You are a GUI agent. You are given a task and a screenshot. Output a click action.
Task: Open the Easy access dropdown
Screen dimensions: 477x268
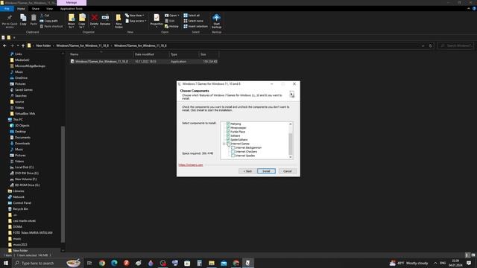(136, 21)
